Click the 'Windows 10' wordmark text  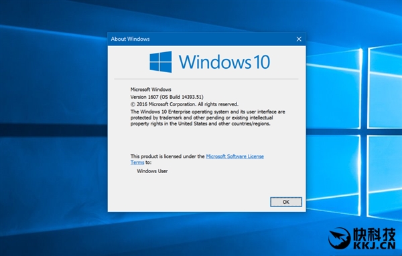224,62
